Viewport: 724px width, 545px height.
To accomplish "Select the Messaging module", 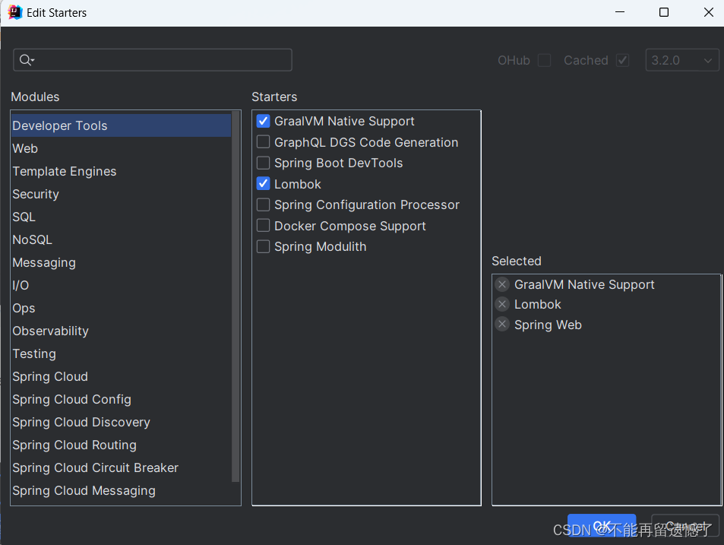I will (x=121, y=262).
